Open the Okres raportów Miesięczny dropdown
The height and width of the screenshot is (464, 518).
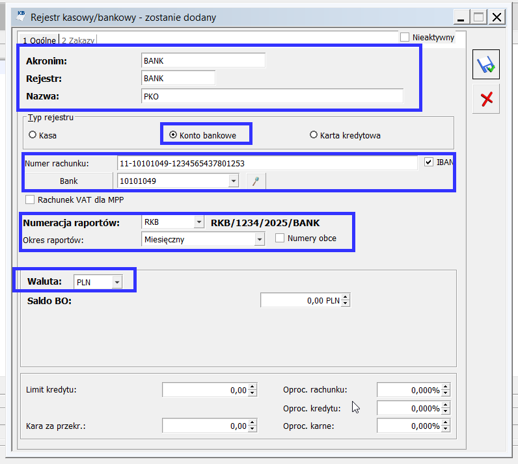tap(259, 239)
